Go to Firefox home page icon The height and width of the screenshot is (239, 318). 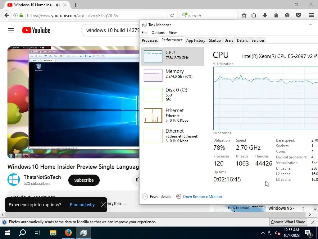tap(276, 16)
